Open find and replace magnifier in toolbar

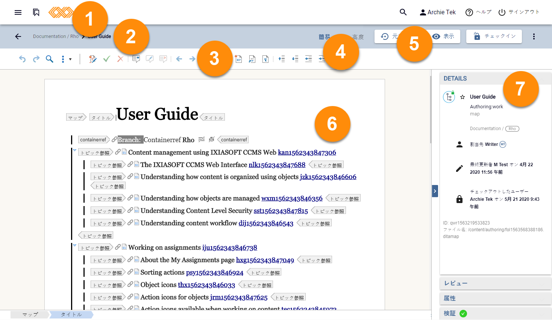click(x=50, y=59)
